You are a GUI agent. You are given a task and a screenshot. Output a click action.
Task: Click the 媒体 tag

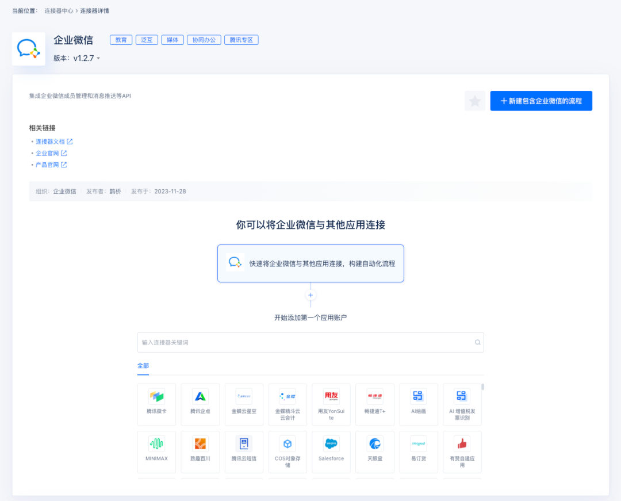click(x=172, y=40)
